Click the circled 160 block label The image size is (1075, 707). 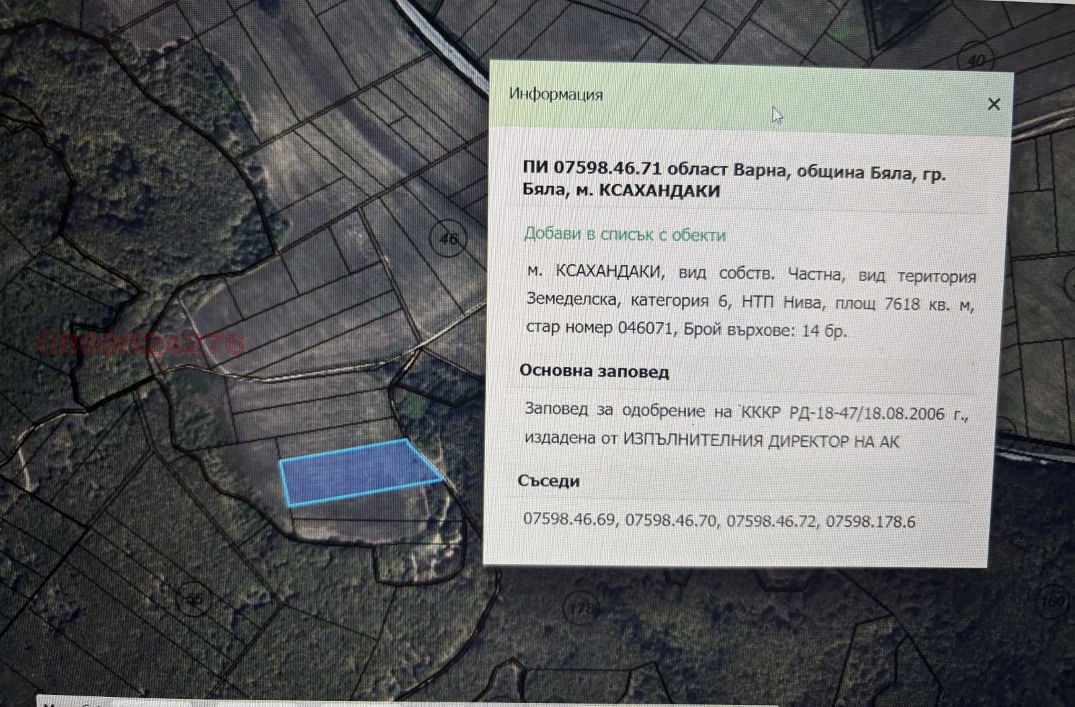coord(1053,601)
